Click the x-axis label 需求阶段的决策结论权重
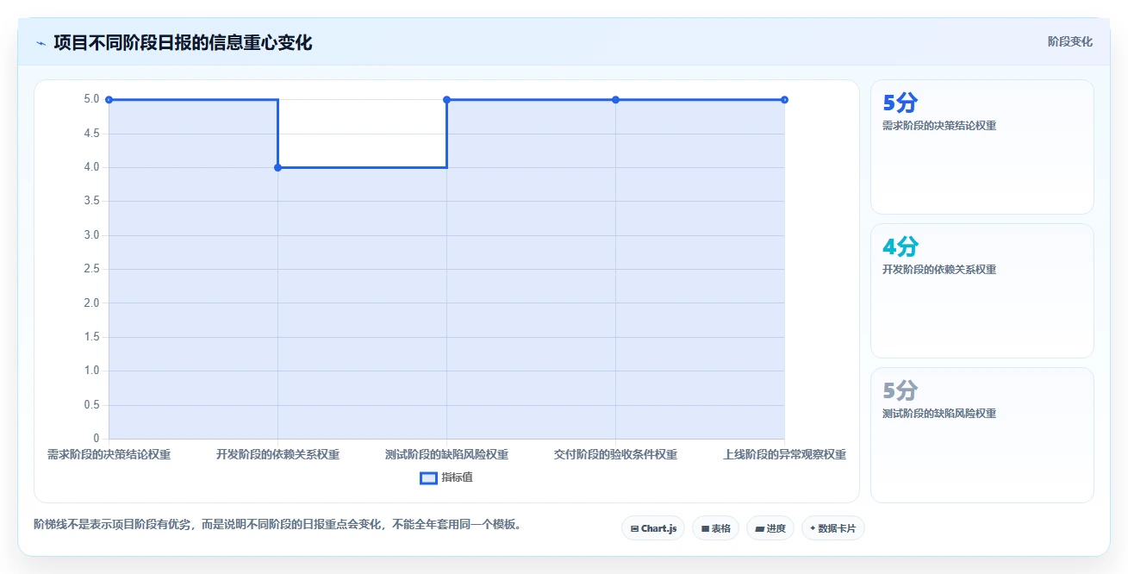Image resolution: width=1128 pixels, height=574 pixels. point(109,454)
